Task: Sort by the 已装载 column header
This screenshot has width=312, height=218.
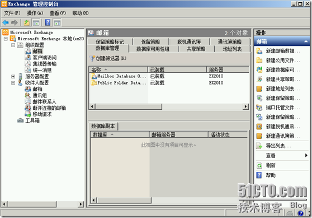Action: pyautogui.click(x=177, y=69)
